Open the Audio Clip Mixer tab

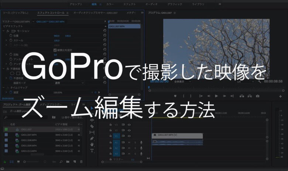95,13
